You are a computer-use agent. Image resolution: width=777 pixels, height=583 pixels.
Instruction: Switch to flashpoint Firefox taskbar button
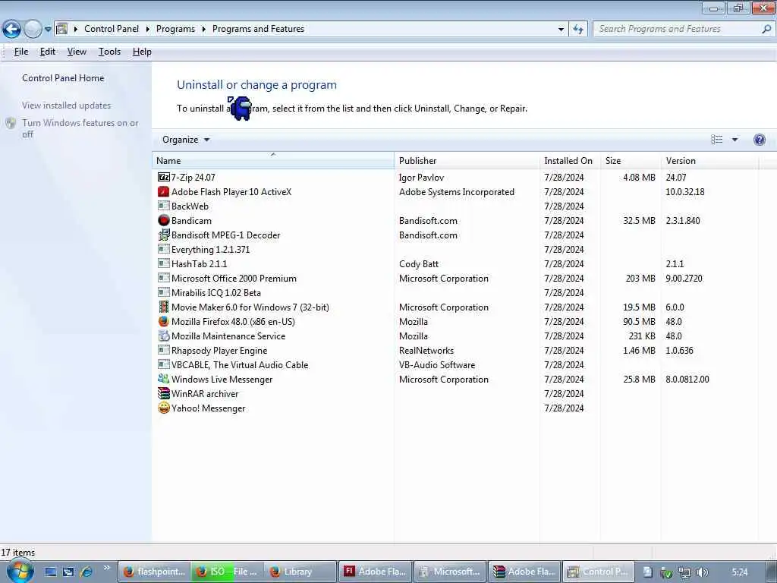tap(155, 572)
